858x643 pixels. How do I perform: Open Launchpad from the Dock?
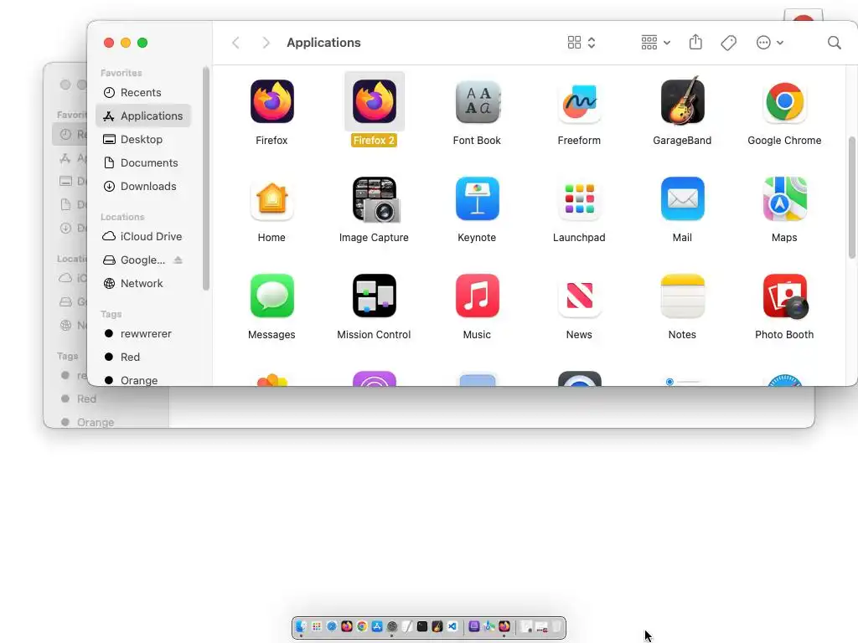click(316, 626)
